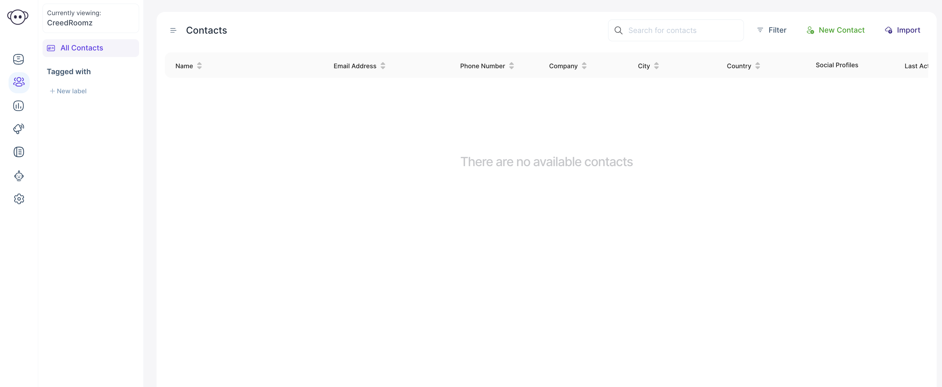
Task: Click the logo at the top-left corner
Action: [x=17, y=17]
